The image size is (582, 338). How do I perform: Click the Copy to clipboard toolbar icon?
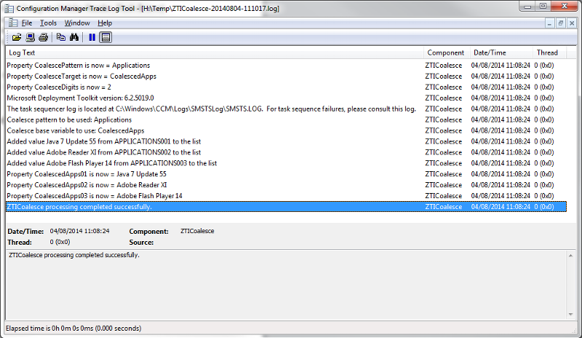[x=61, y=37]
